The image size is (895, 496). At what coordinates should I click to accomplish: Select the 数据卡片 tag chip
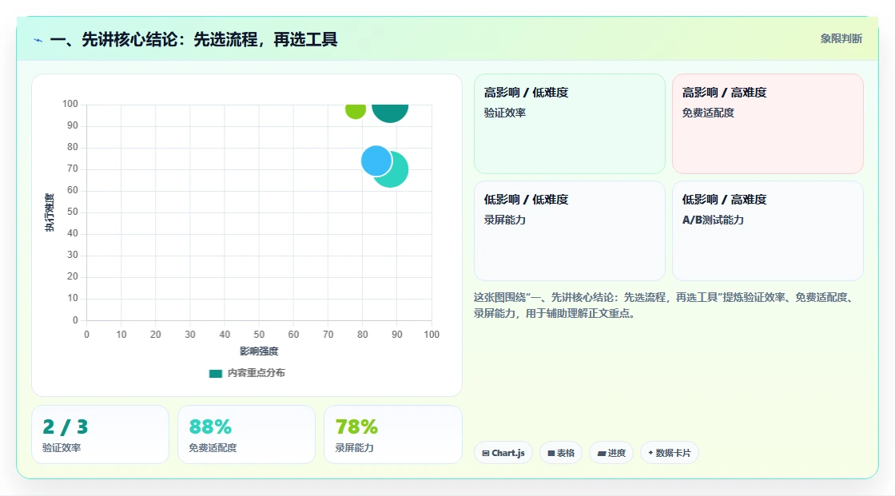[670, 453]
